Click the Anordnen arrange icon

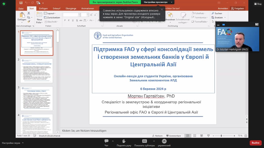coord(170,15)
